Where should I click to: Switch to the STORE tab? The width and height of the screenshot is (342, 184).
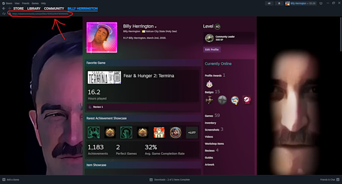18,9
